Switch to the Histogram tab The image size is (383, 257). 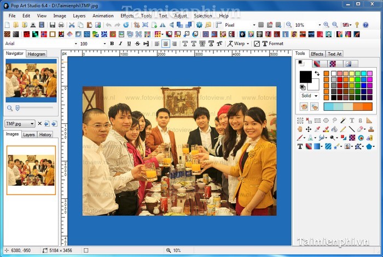(37, 54)
